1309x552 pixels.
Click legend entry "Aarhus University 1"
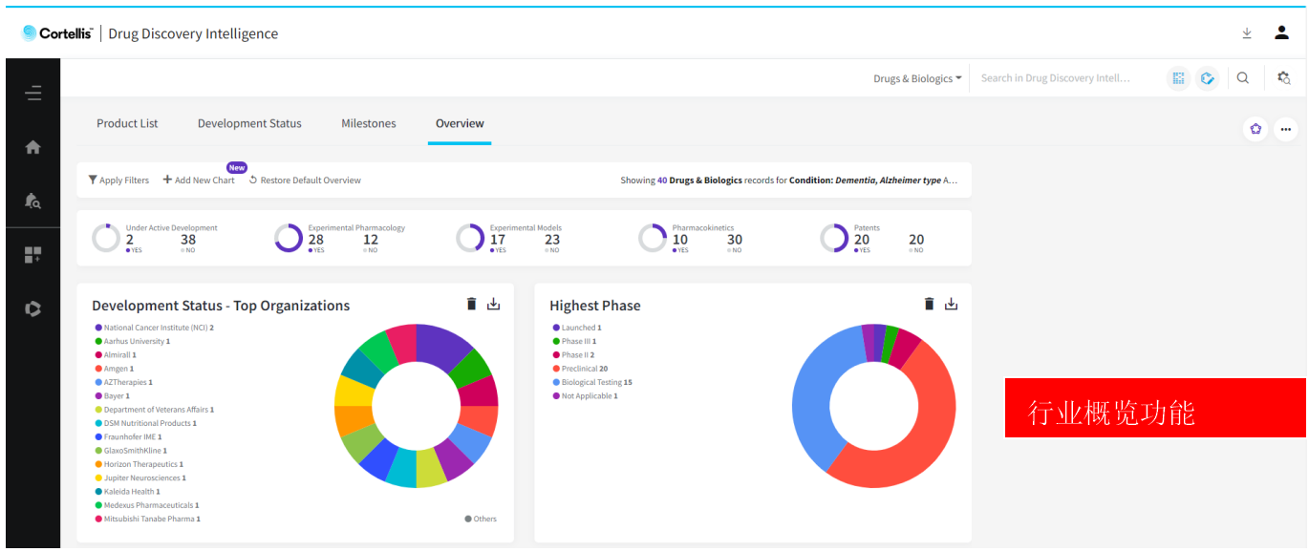click(132, 341)
